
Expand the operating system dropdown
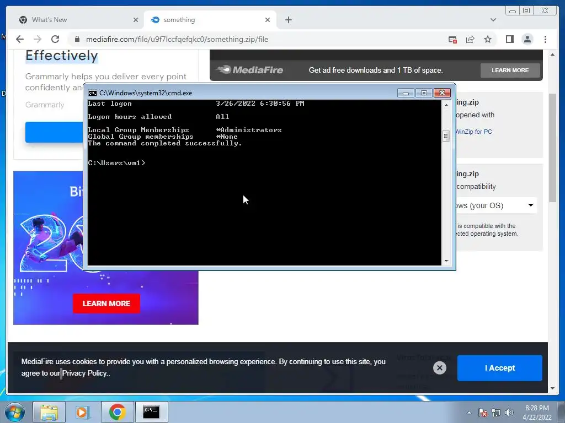point(496,205)
